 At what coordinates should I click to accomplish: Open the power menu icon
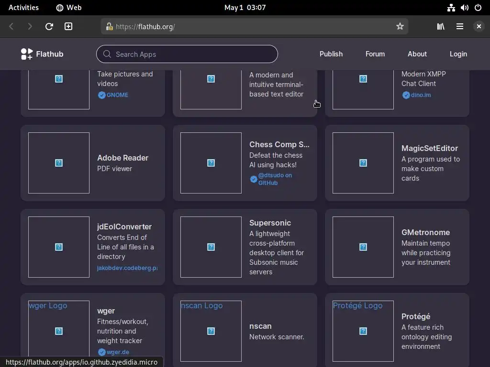(478, 8)
